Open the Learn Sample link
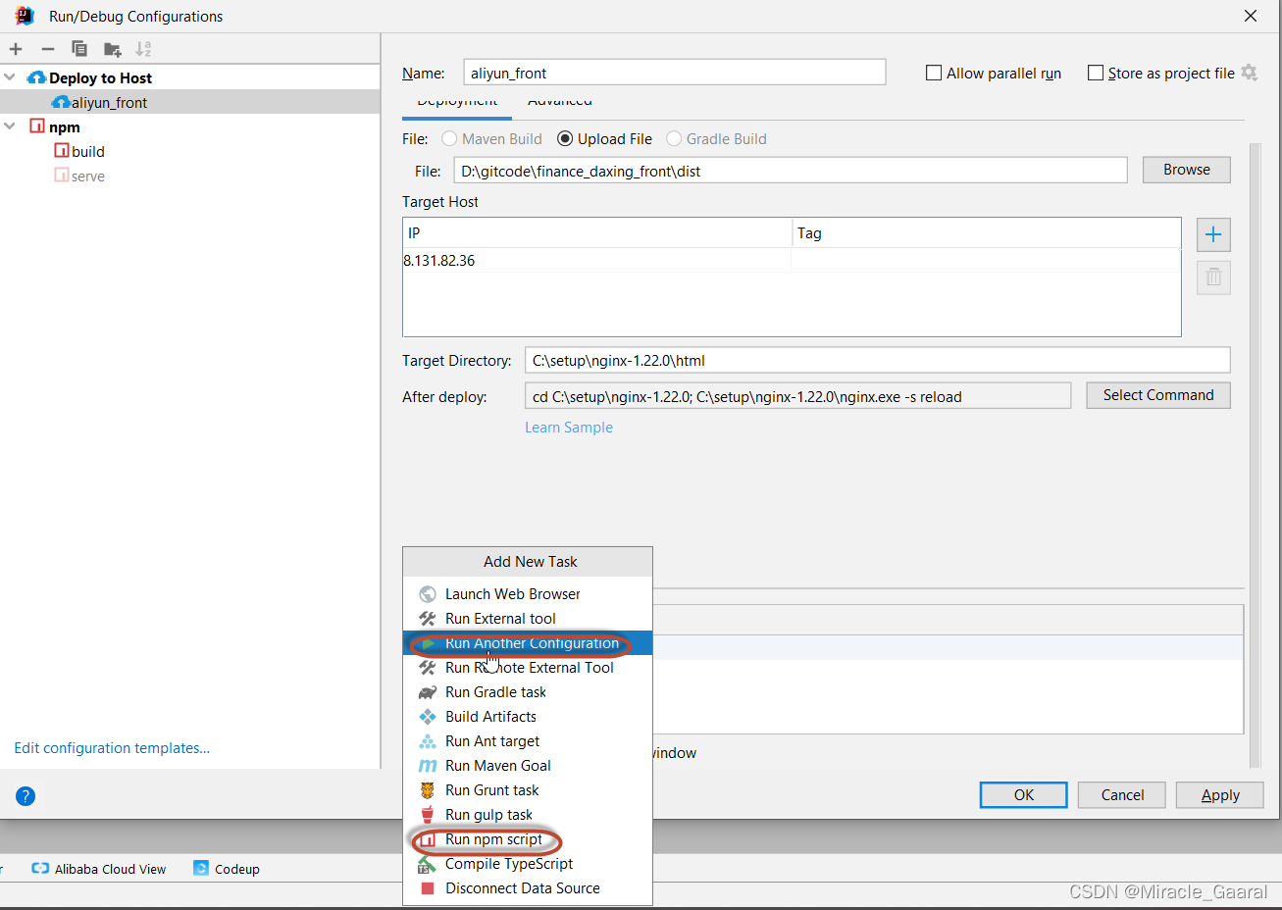 (x=569, y=427)
